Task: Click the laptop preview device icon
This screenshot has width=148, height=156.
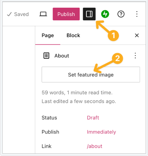Action: [43, 14]
